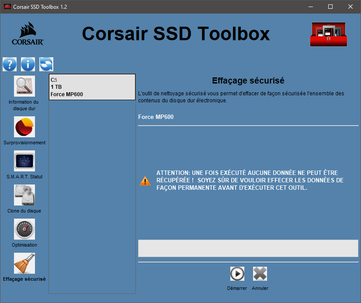Click the empty secure-erase progress bar
Image resolution: width=361 pixels, height=303 pixels.
(x=248, y=248)
